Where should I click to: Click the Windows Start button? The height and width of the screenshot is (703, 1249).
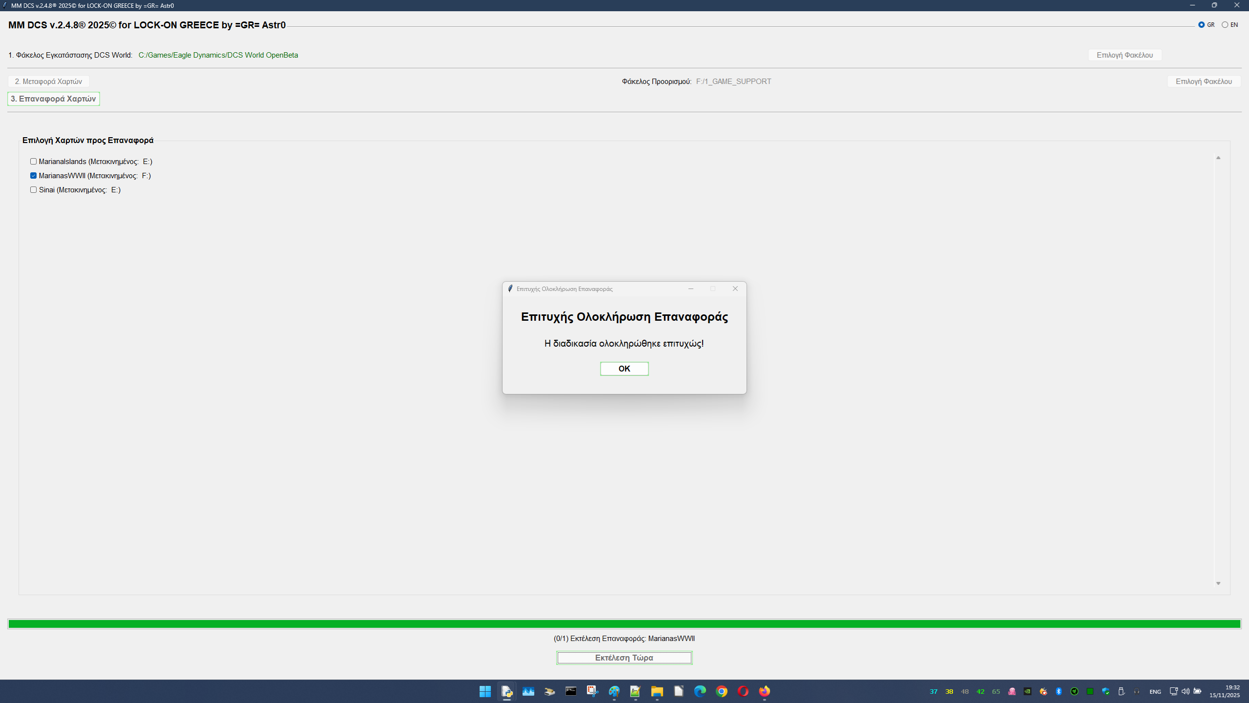coord(485,691)
